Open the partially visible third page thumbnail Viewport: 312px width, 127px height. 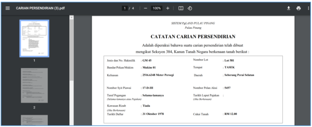coord(34,120)
